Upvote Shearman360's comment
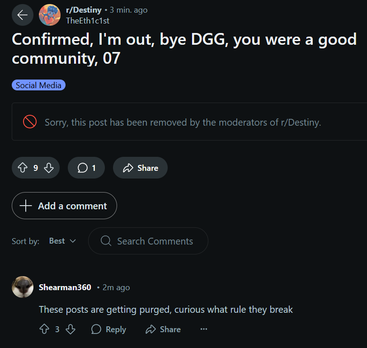This screenshot has height=348, width=367. click(x=44, y=329)
